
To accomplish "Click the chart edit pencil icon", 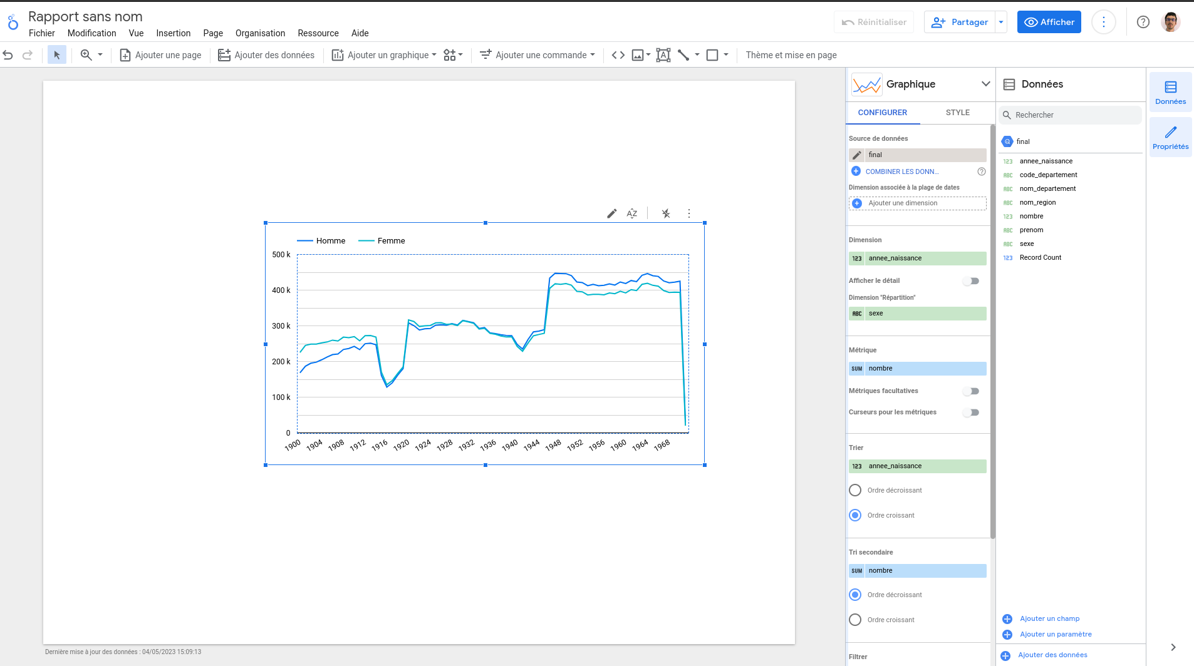I will pos(611,213).
